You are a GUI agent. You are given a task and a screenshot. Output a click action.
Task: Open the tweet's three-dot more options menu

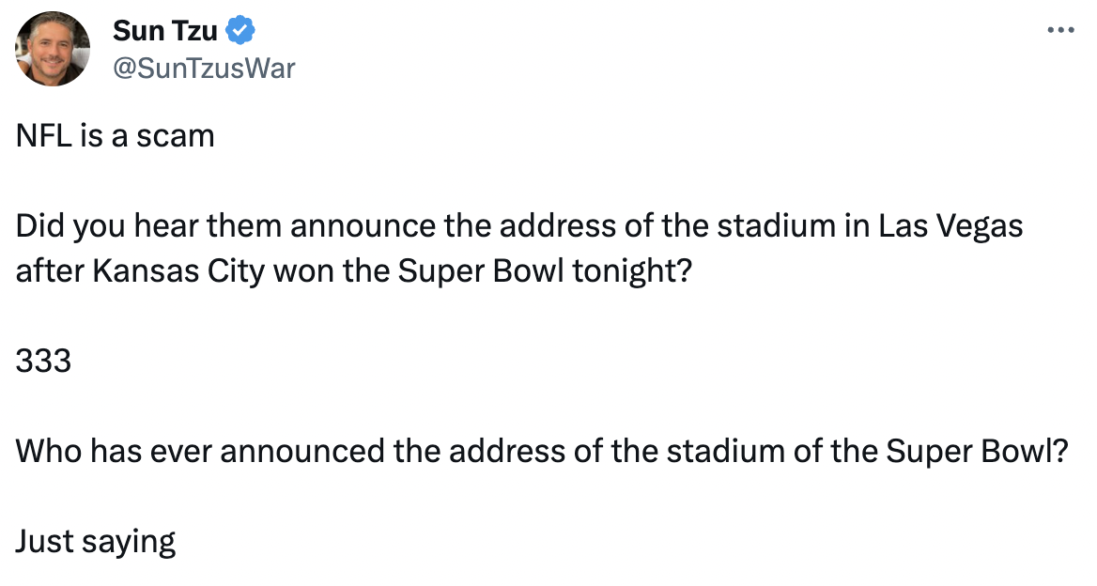coord(1059,30)
